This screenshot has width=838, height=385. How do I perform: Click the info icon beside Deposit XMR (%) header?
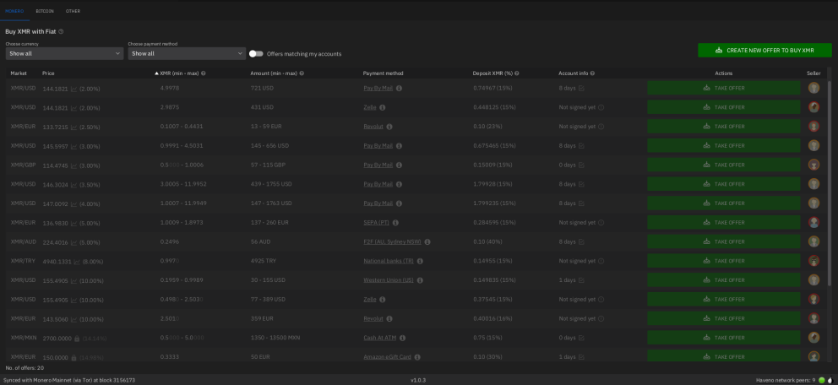click(x=517, y=73)
